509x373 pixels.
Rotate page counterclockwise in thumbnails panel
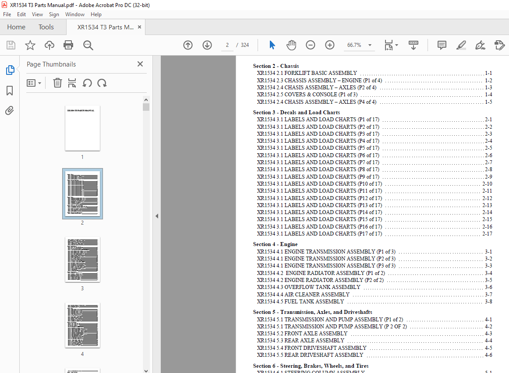[87, 83]
